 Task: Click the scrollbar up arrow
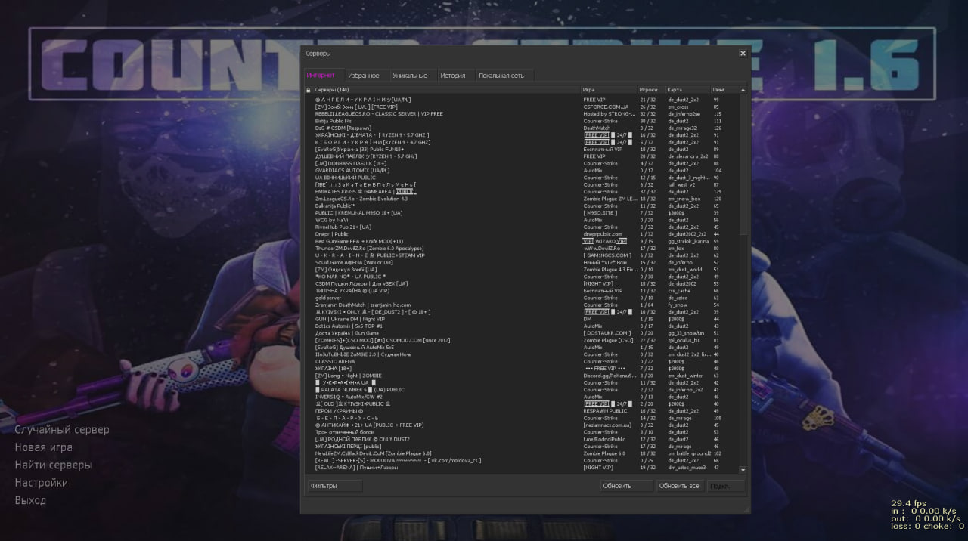743,90
